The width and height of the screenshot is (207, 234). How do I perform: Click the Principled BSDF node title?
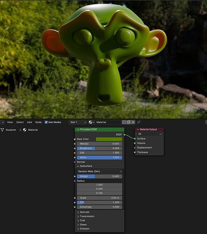[88, 129]
